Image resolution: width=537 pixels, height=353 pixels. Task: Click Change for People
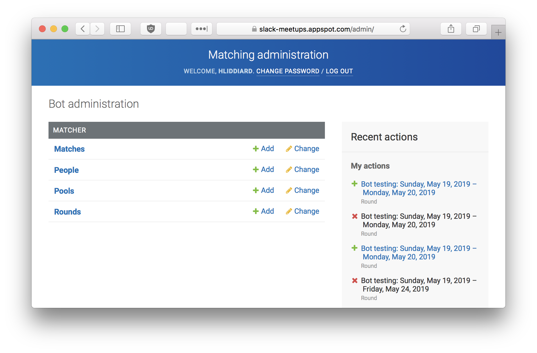[x=302, y=169]
